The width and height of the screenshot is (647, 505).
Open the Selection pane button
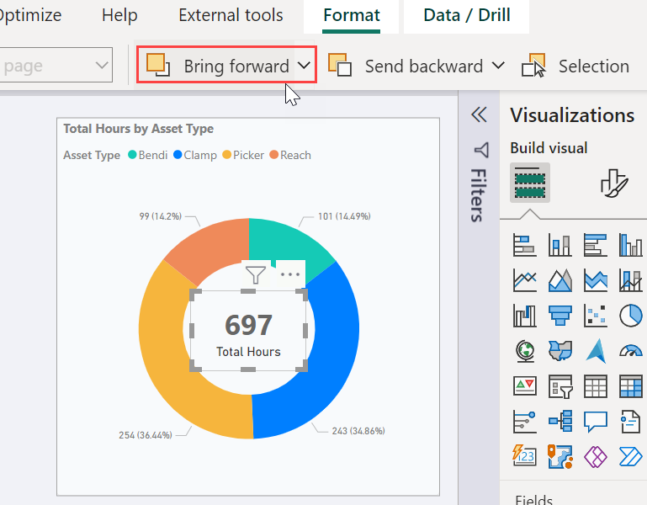pos(575,66)
